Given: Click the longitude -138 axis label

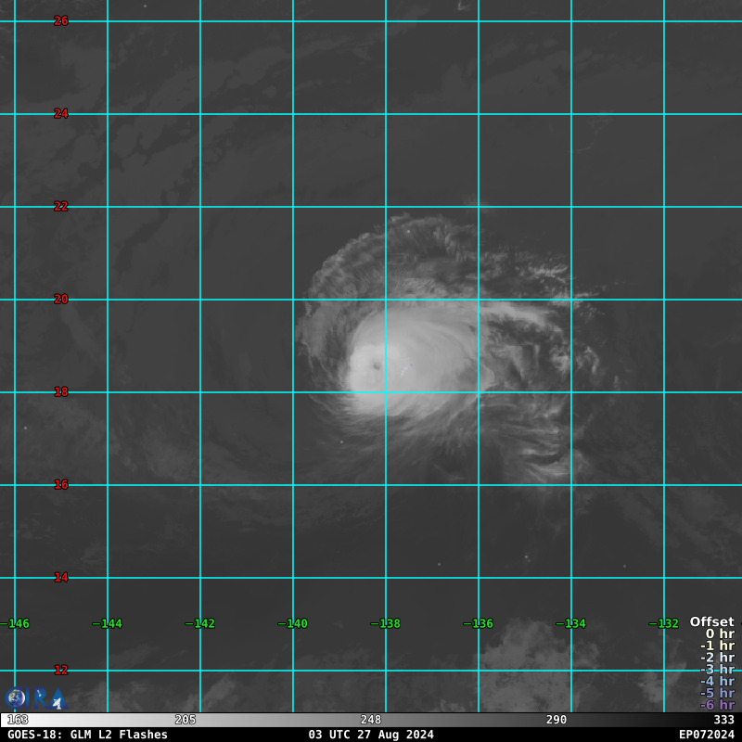Looking at the screenshot, I should pyautogui.click(x=385, y=624).
